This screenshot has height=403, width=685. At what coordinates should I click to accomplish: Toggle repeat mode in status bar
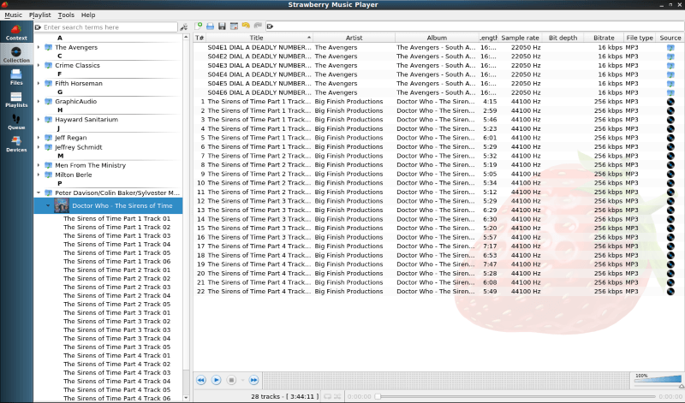(327, 396)
